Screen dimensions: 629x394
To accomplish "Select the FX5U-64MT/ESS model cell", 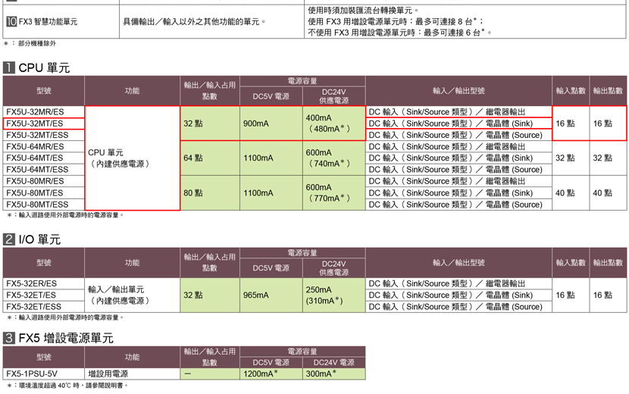I will 44,170.
